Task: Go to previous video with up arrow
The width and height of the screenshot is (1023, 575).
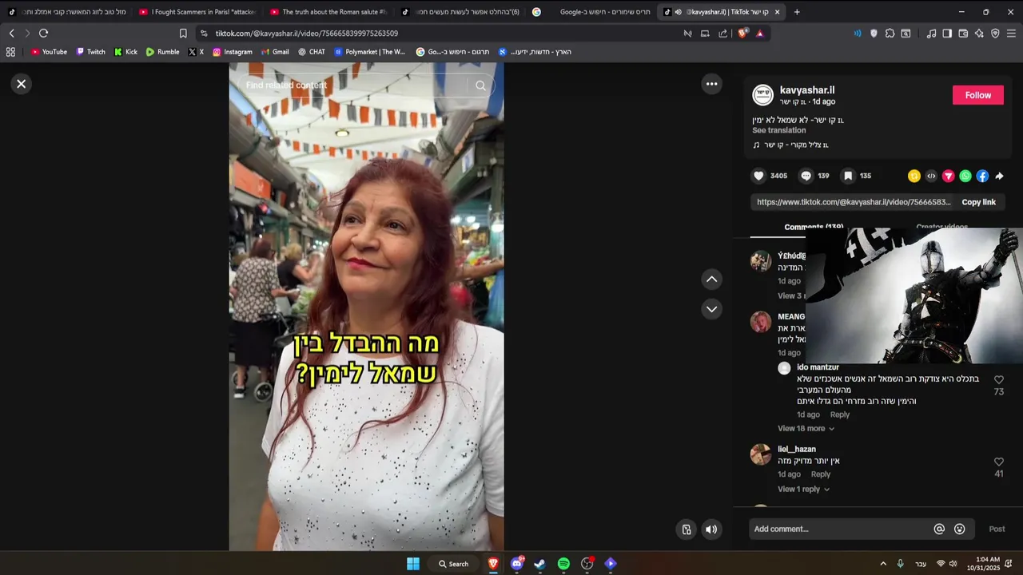Action: pos(711,280)
